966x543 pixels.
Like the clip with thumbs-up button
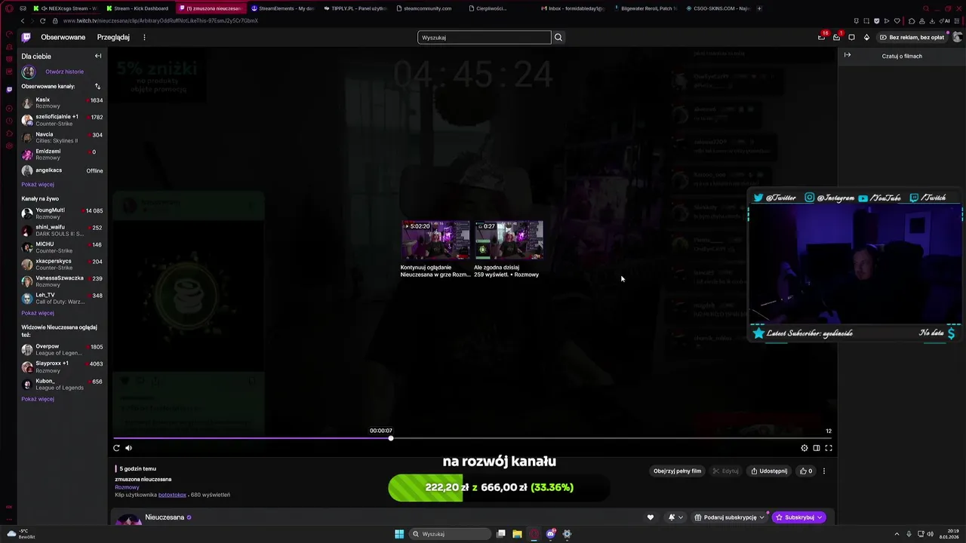(x=807, y=471)
